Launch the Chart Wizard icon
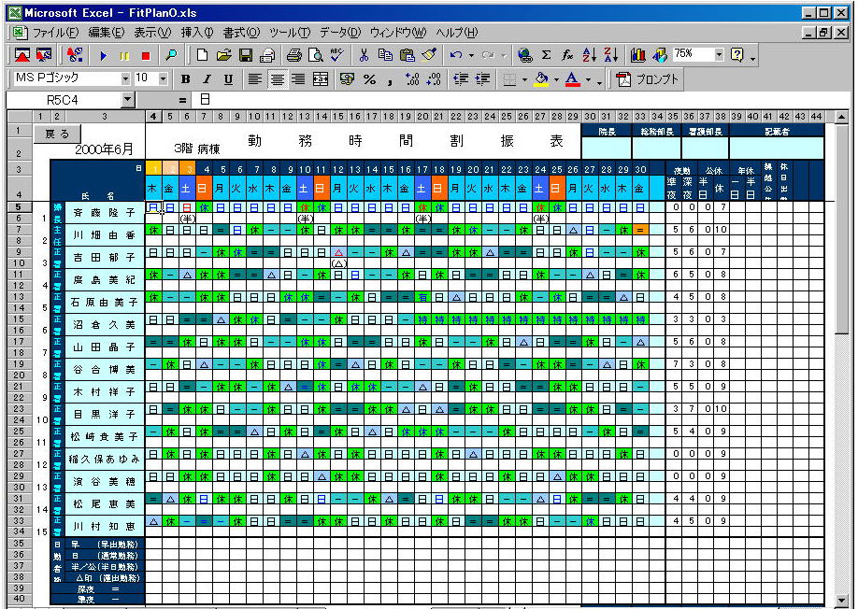 click(639, 56)
